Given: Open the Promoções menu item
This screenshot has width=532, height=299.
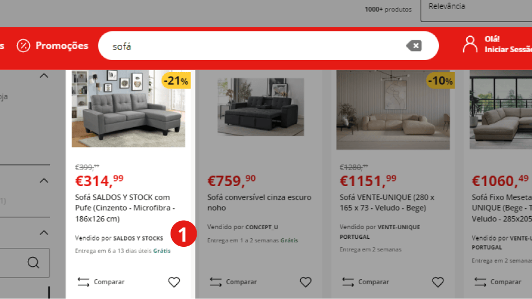Looking at the screenshot, I should [62, 46].
